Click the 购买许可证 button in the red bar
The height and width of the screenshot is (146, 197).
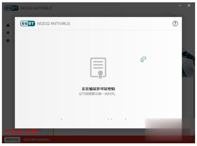coord(12,139)
